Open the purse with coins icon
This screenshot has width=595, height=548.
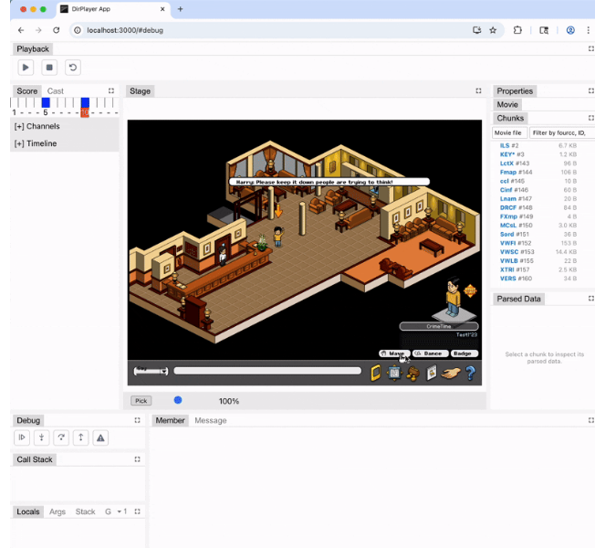(412, 374)
